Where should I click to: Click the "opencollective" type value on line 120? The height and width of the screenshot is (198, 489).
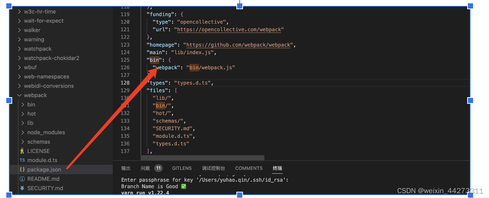click(x=201, y=22)
